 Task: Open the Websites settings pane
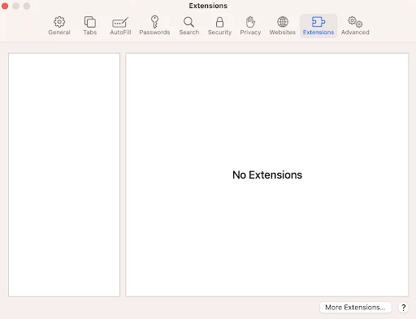pos(282,26)
